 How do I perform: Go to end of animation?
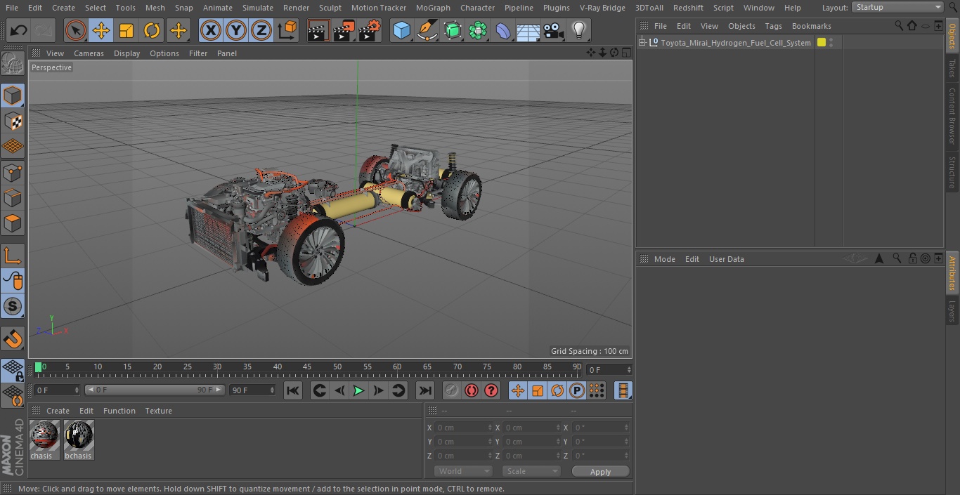click(x=425, y=390)
